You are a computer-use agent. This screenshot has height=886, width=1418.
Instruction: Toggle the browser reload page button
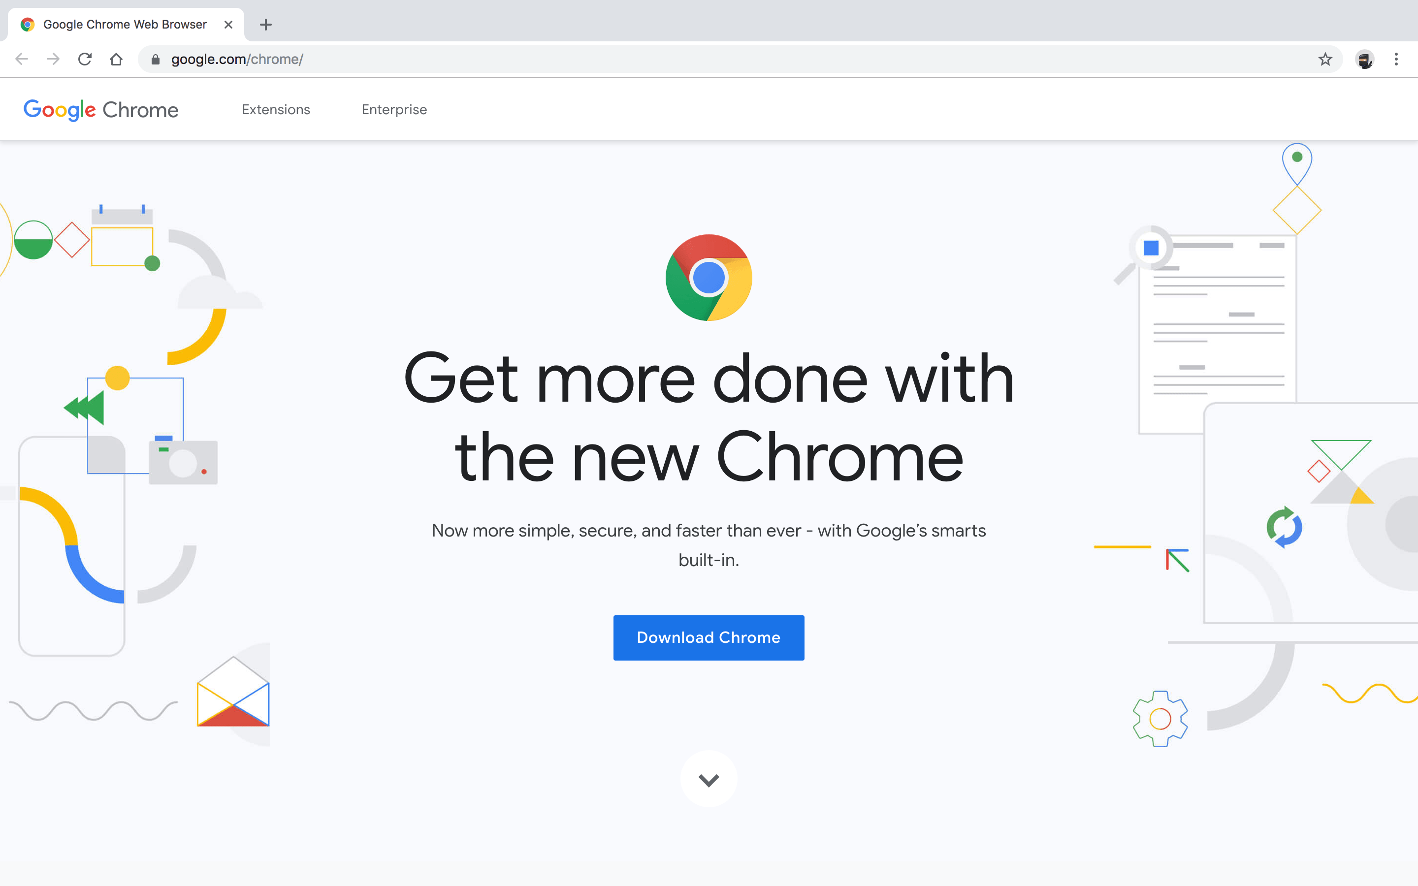pos(87,58)
